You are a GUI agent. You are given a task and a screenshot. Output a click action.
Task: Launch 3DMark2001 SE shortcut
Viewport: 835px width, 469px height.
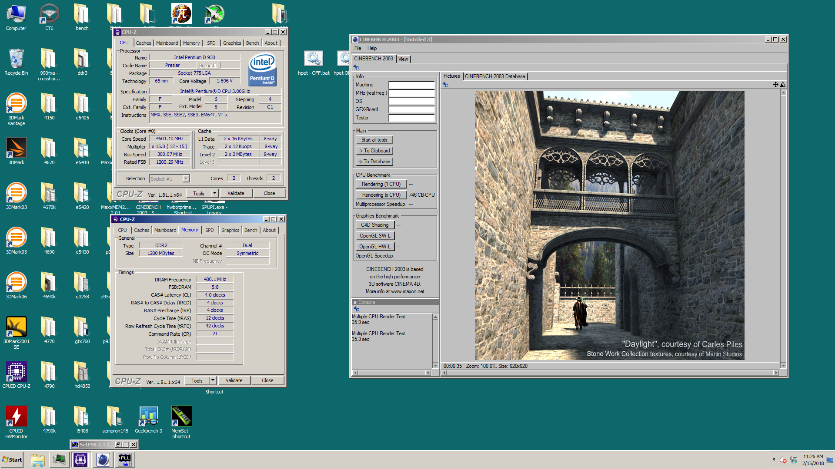point(16,333)
